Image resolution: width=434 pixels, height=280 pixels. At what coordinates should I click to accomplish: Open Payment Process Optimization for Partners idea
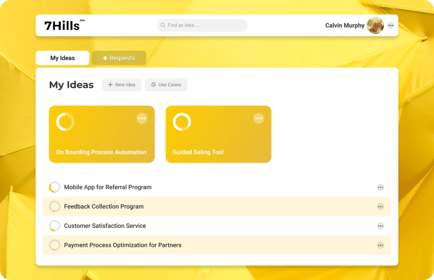[x=123, y=245]
